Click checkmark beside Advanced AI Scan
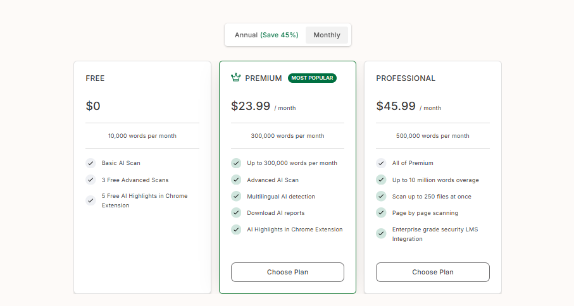The image size is (574, 306). point(236,180)
